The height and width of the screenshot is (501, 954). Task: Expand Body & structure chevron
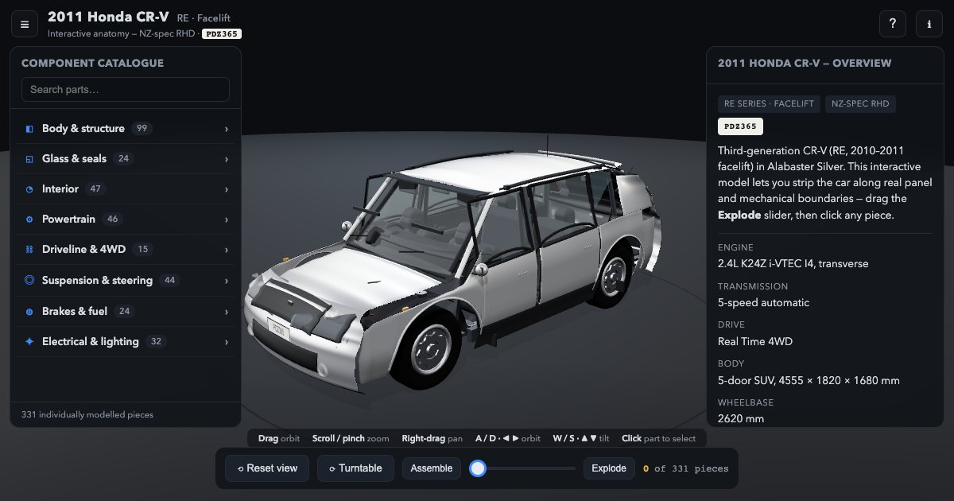pyautogui.click(x=227, y=129)
